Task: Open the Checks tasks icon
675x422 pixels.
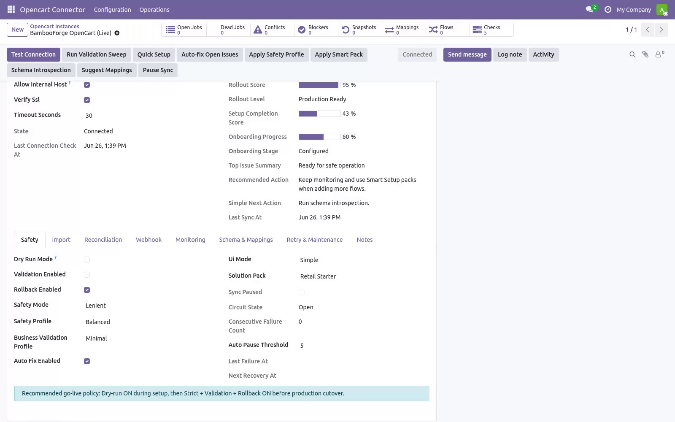Action: click(477, 30)
